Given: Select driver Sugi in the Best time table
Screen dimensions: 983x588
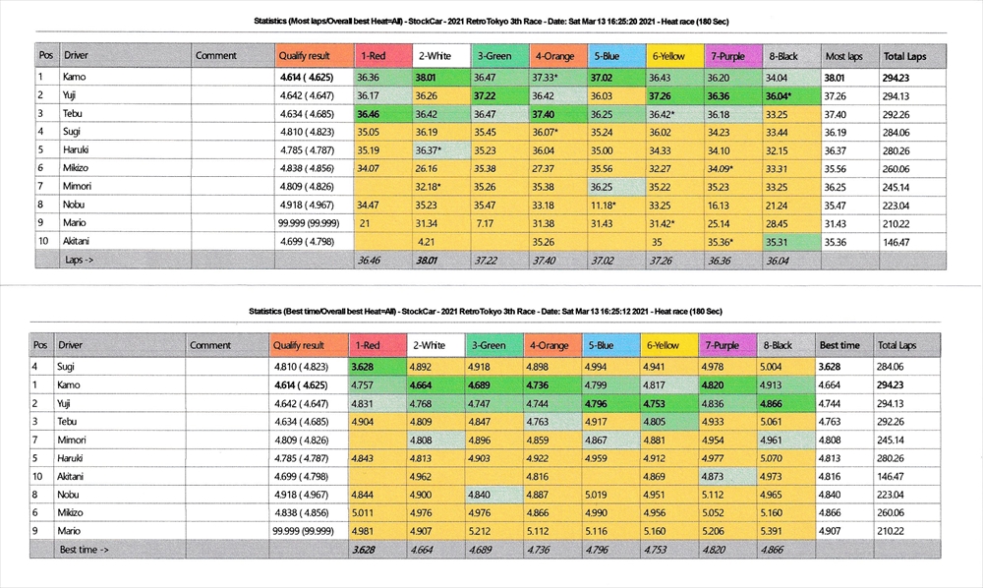Looking at the screenshot, I should (72, 366).
